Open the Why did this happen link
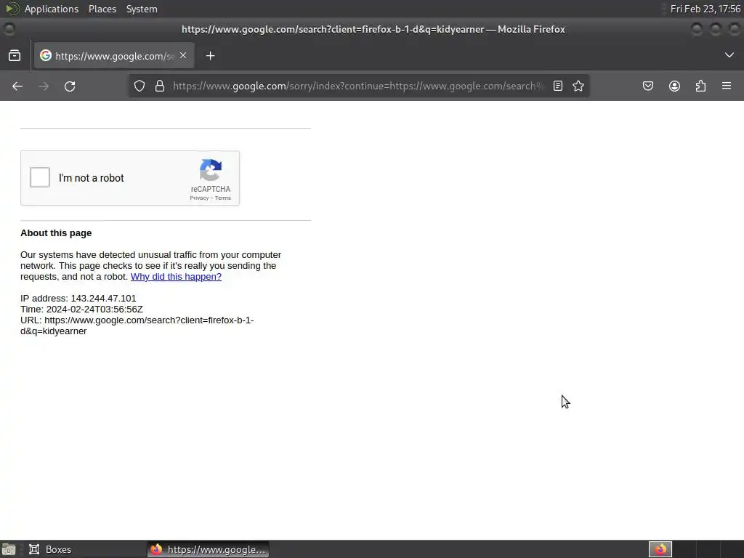Screen dimensions: 744x558 [176, 277]
